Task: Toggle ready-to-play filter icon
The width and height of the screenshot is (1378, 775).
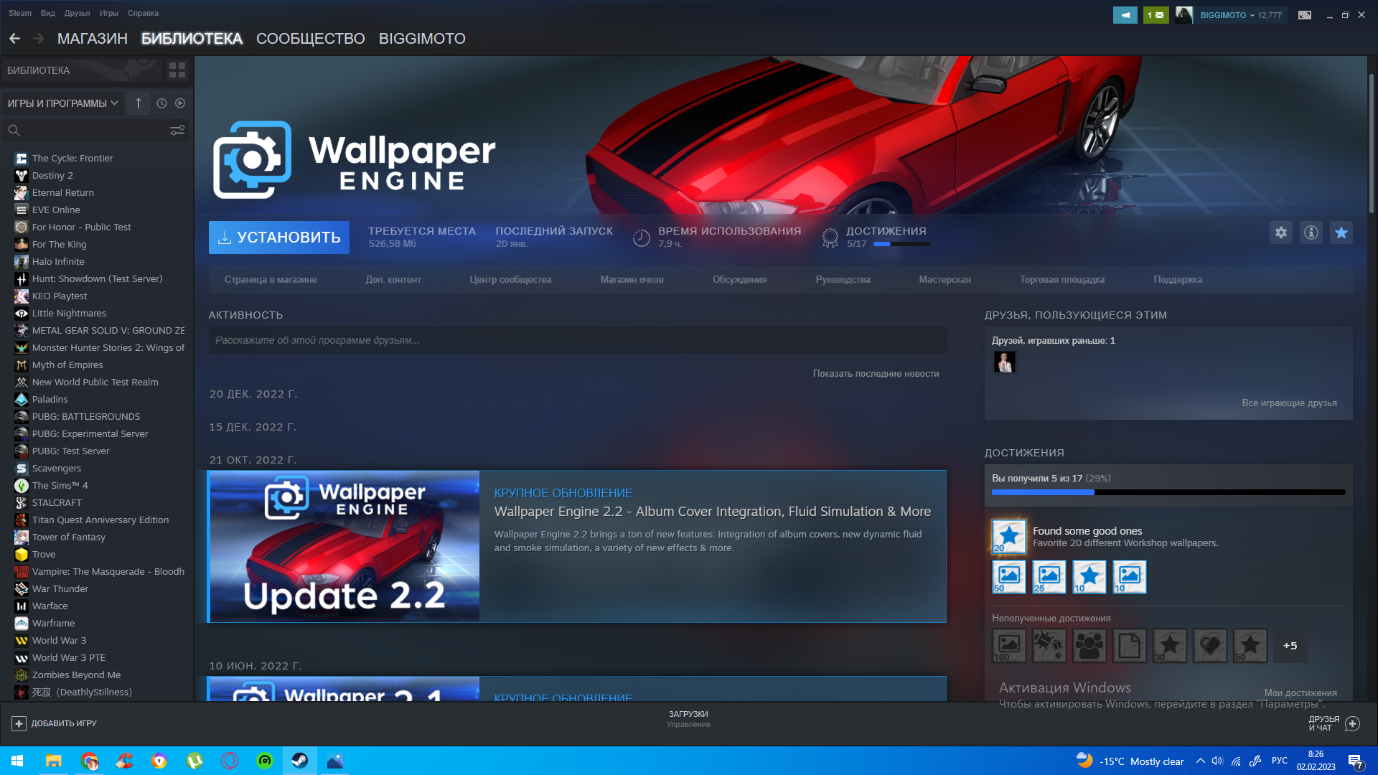Action: 180,103
